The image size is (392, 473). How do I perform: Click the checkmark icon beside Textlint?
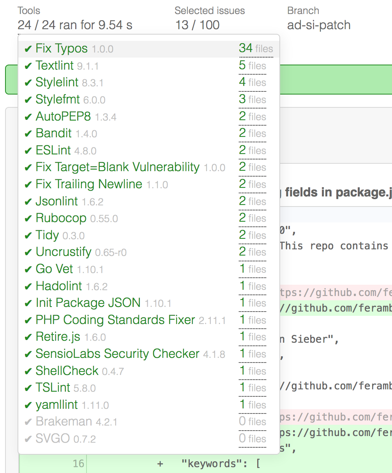[x=28, y=66]
